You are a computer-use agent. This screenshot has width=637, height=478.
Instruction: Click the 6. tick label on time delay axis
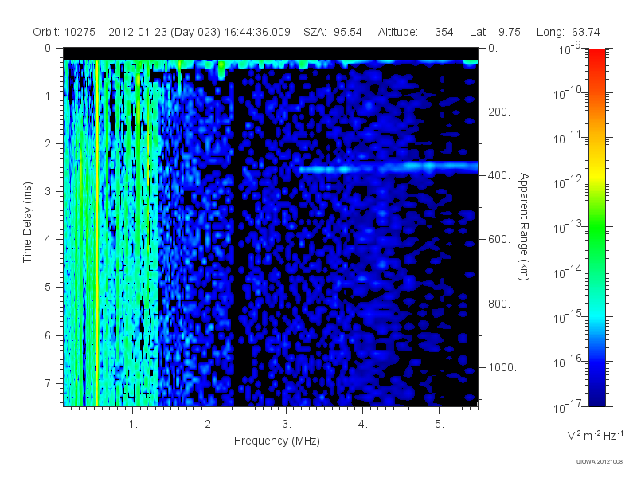pyautogui.click(x=49, y=335)
